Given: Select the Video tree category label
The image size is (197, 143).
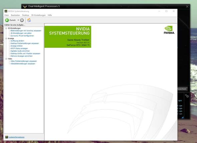Looking at the screenshot, I should (x=10, y=59).
